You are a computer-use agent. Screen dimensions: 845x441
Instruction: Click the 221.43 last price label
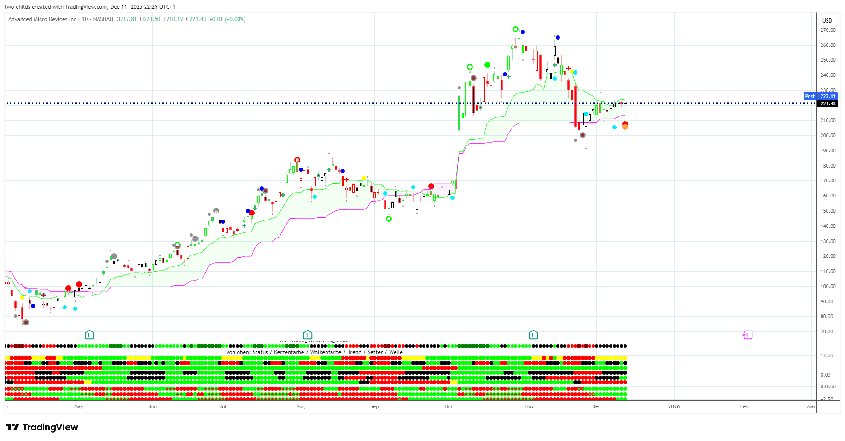(x=828, y=104)
